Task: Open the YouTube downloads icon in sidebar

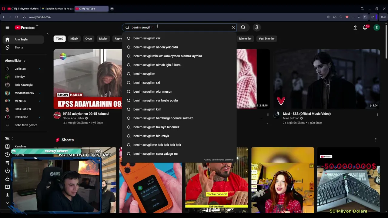Action: [8, 195]
